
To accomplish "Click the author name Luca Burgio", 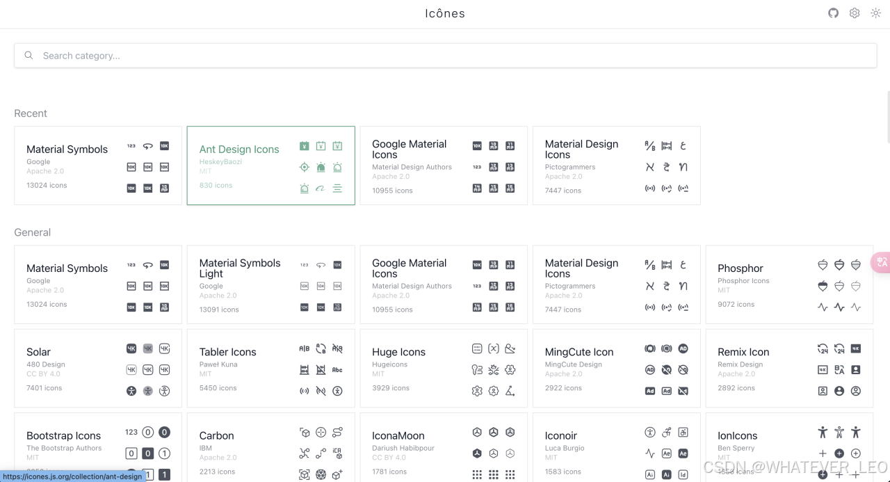I will pyautogui.click(x=565, y=448).
